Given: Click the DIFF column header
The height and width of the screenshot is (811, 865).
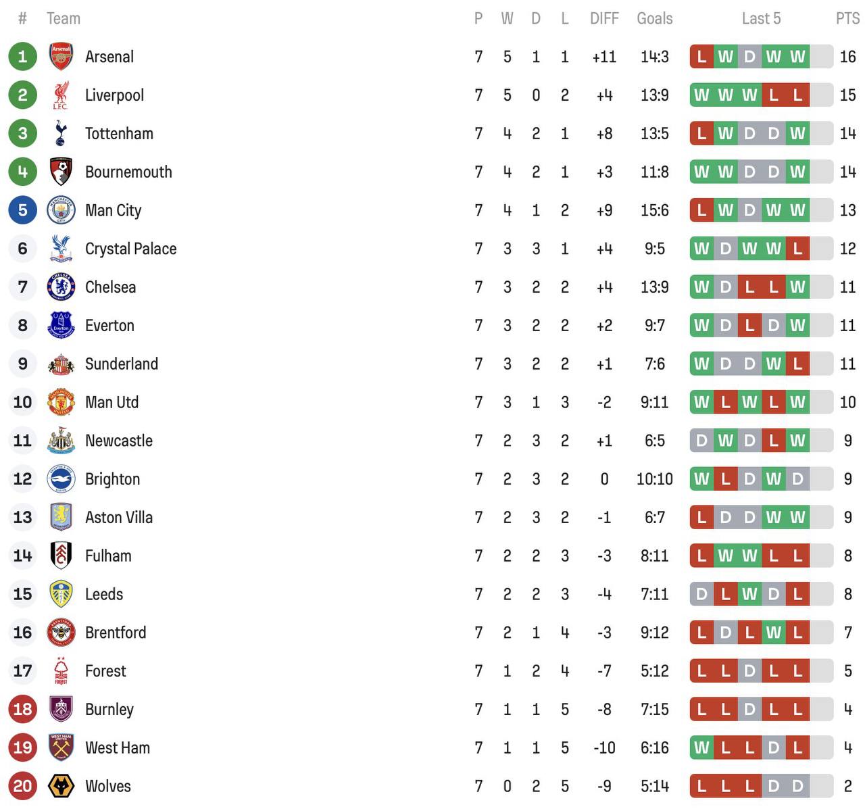Looking at the screenshot, I should 604,18.
